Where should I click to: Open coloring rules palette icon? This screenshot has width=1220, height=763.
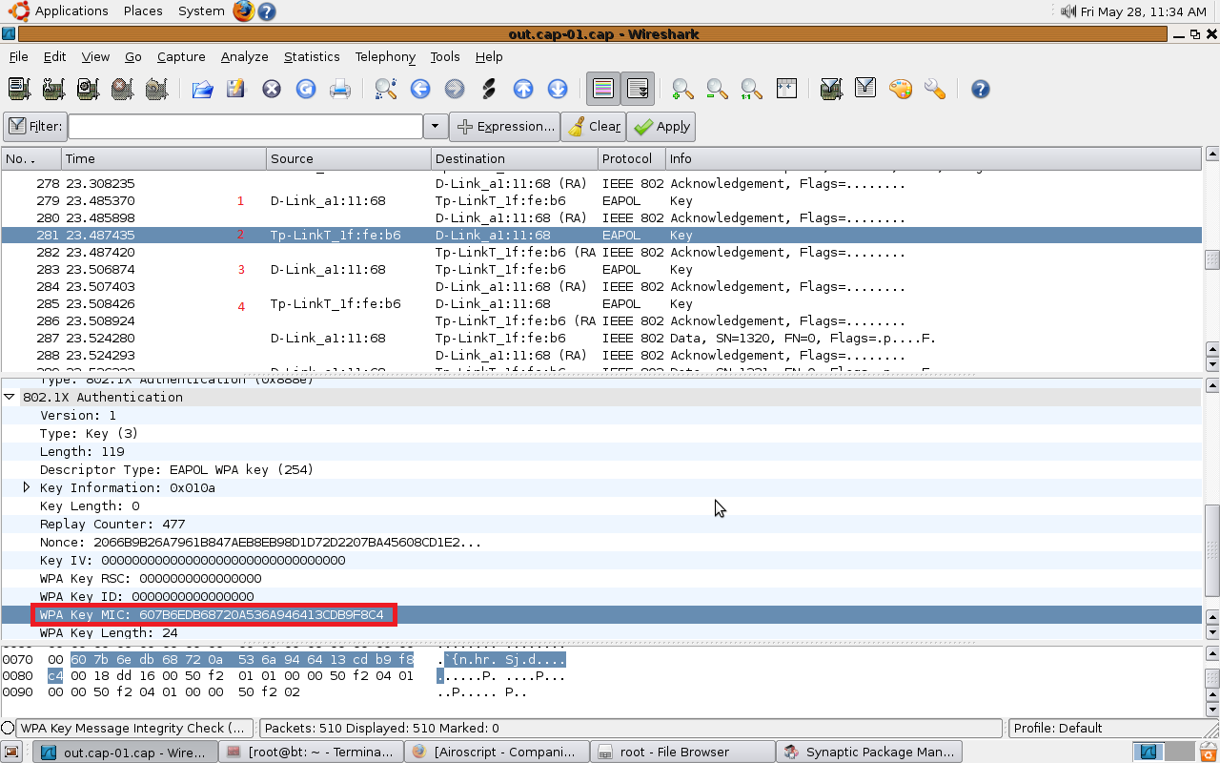pyautogui.click(x=900, y=89)
